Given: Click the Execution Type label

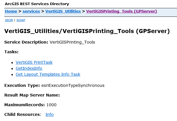Looking at the screenshot, I should (22, 85).
